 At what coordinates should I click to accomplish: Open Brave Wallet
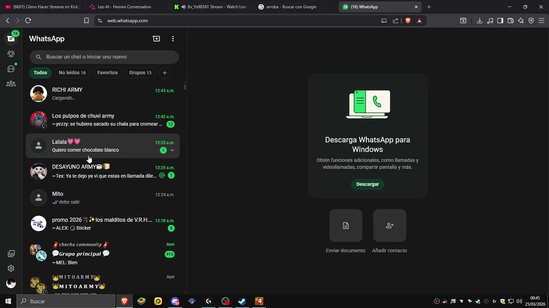click(x=510, y=21)
